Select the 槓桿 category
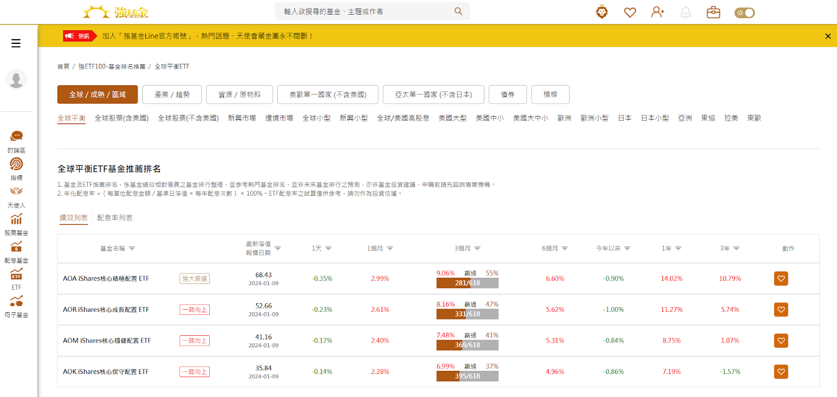The image size is (837, 397). [550, 95]
